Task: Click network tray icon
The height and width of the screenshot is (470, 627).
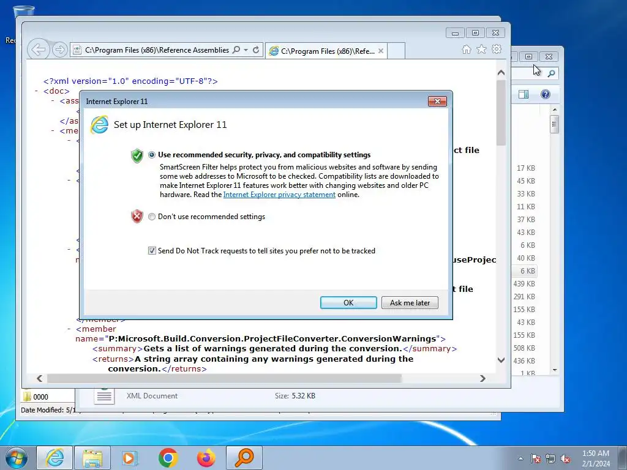Action: [550, 458]
